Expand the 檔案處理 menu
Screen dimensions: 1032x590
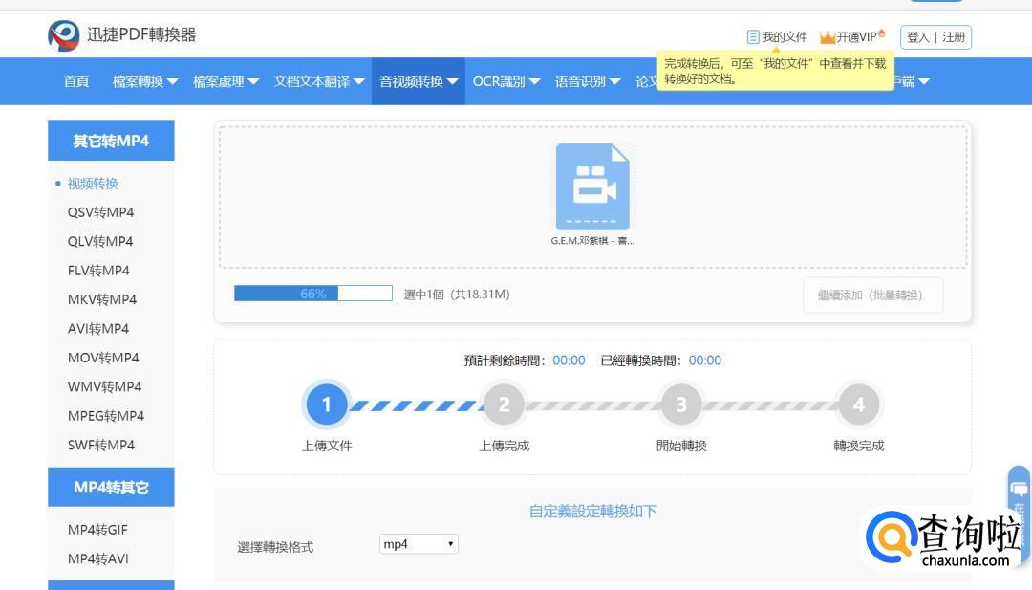(x=226, y=81)
